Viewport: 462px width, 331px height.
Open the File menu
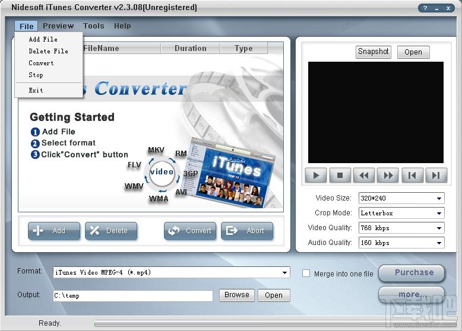(x=27, y=26)
